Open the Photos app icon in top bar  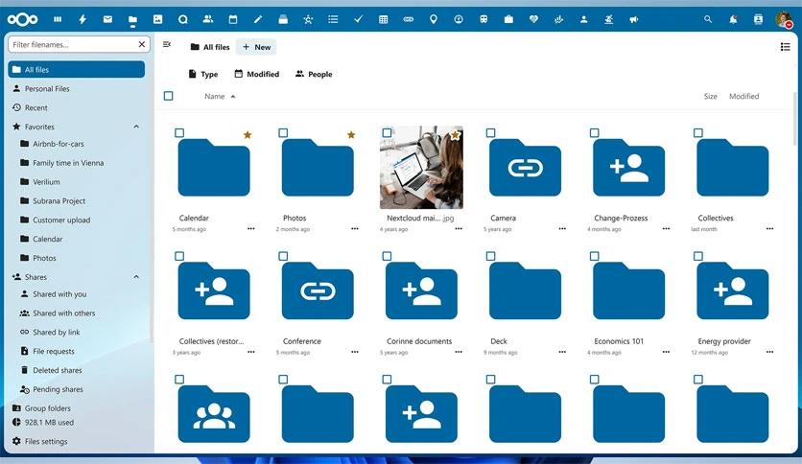point(157,19)
